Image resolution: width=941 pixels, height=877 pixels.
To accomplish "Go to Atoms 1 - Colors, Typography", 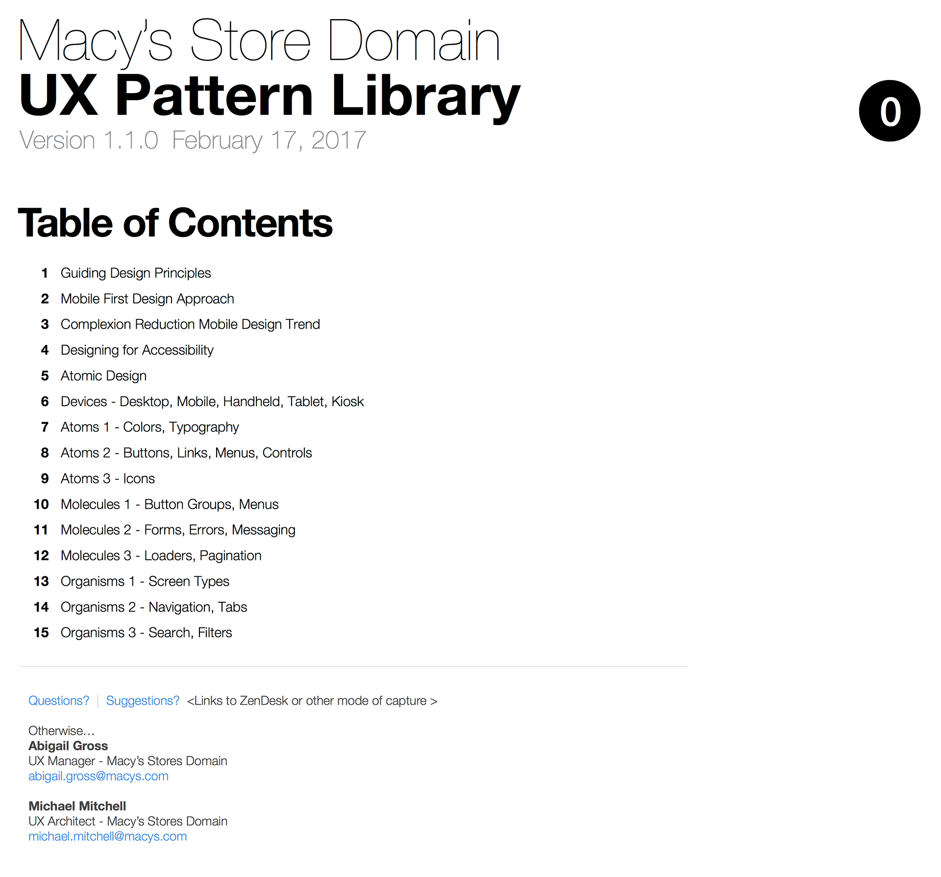I will [x=149, y=427].
